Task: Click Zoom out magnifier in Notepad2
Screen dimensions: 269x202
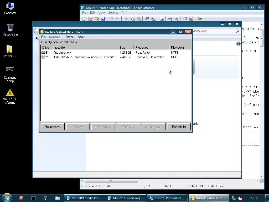Action: [x=177, y=19]
